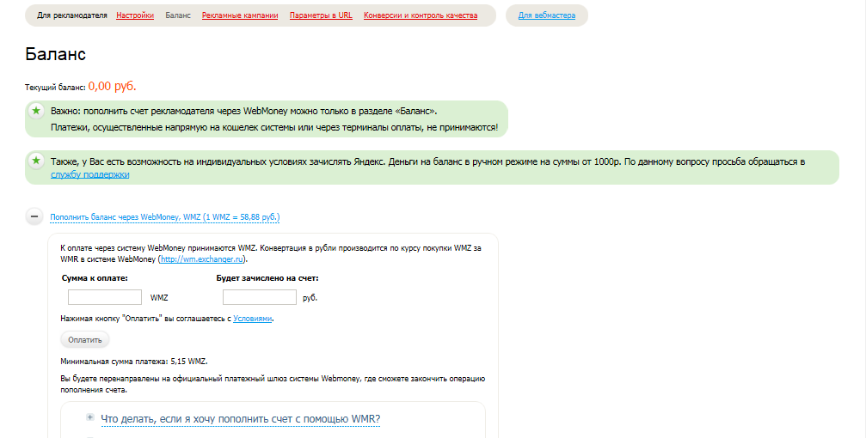
Task: Focus the Сумма к оплате WMZ field
Action: click(105, 297)
